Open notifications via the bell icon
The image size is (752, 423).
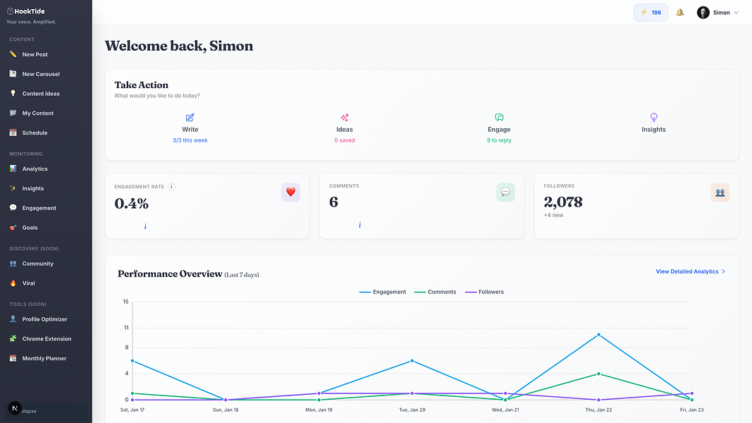(x=679, y=13)
